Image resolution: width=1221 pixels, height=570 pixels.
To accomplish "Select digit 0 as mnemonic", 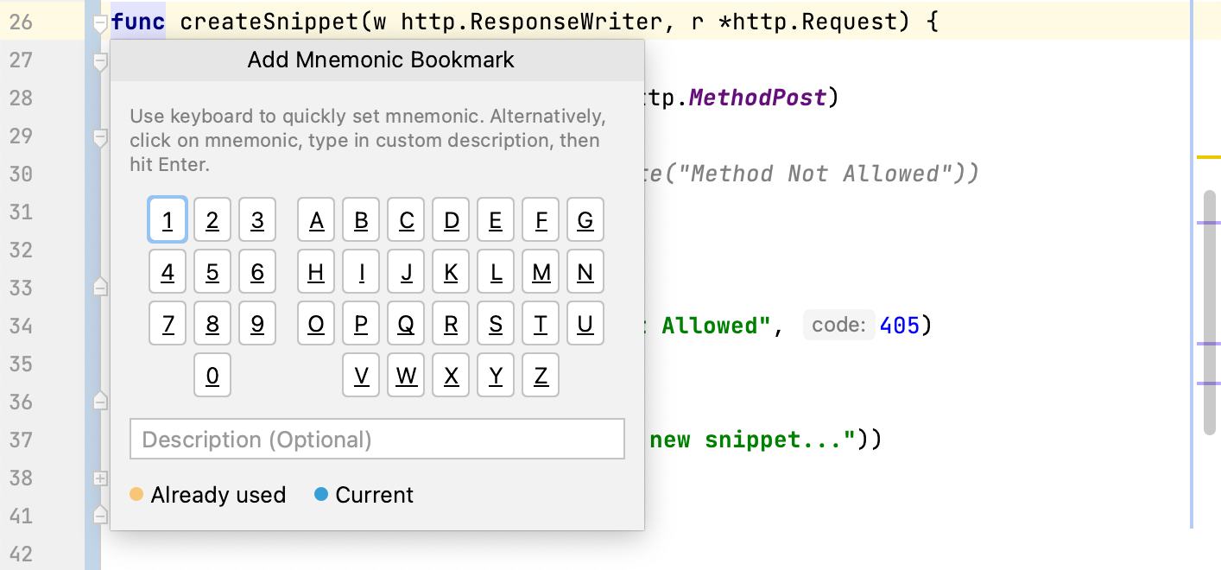I will point(212,375).
